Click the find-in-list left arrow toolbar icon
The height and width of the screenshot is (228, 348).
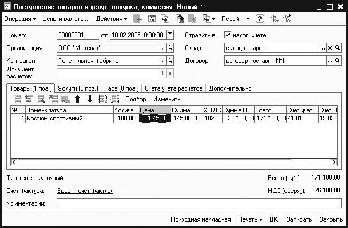click(138, 19)
